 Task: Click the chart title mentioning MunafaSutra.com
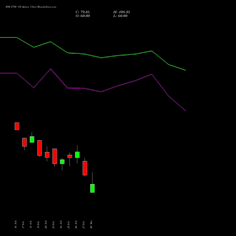tap(31, 7)
